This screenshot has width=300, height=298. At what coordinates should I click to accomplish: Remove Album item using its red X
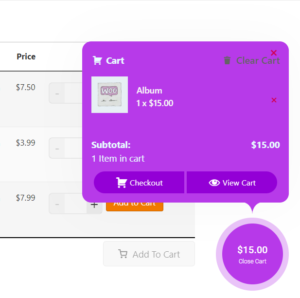(x=274, y=100)
